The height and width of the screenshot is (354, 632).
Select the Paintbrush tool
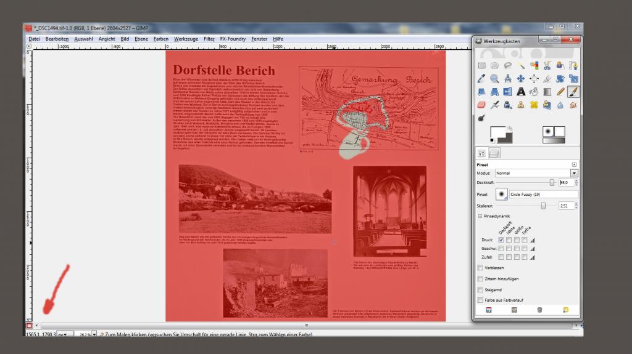573,92
